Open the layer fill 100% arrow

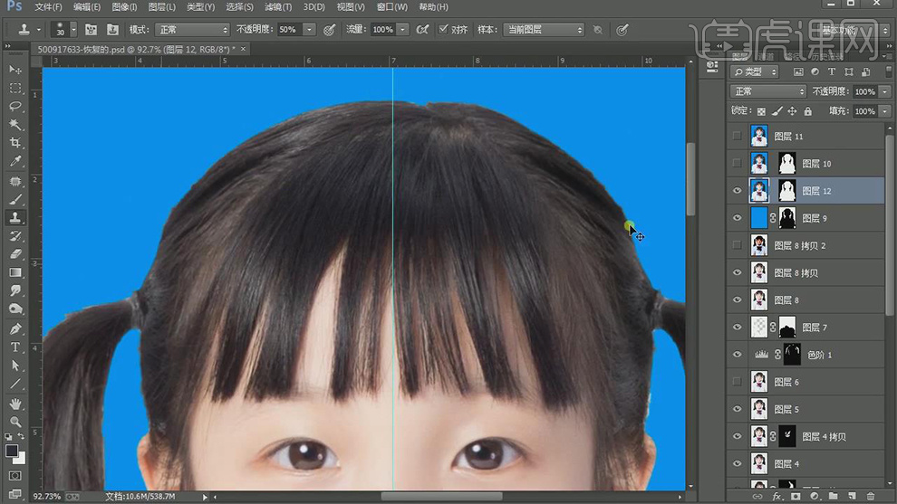[885, 111]
